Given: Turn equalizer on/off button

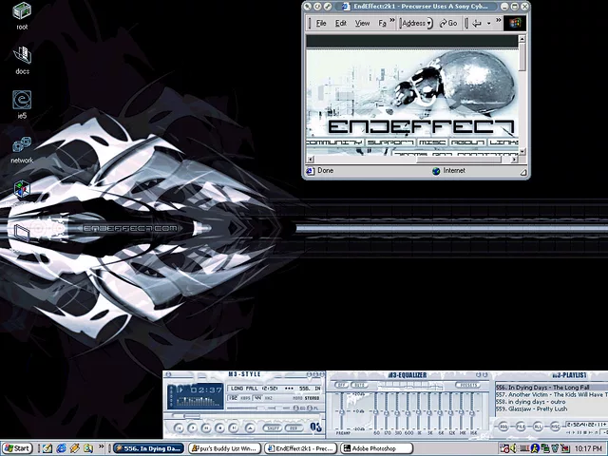Looking at the screenshot, I should click(x=341, y=385).
